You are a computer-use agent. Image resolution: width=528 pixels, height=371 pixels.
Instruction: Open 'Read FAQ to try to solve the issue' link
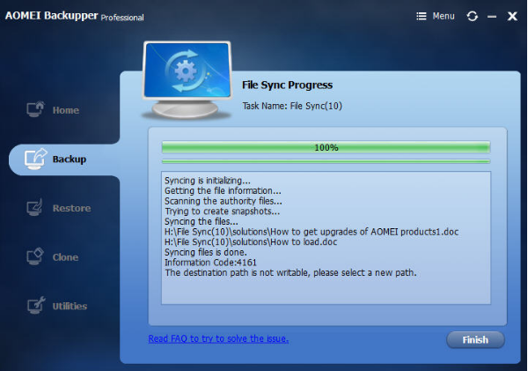(218, 338)
